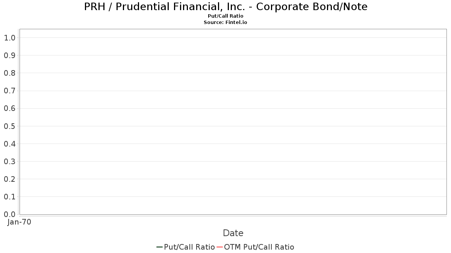Click the 0.6 y-axis tick label
The width and height of the screenshot is (451, 253).
[x=9, y=108]
